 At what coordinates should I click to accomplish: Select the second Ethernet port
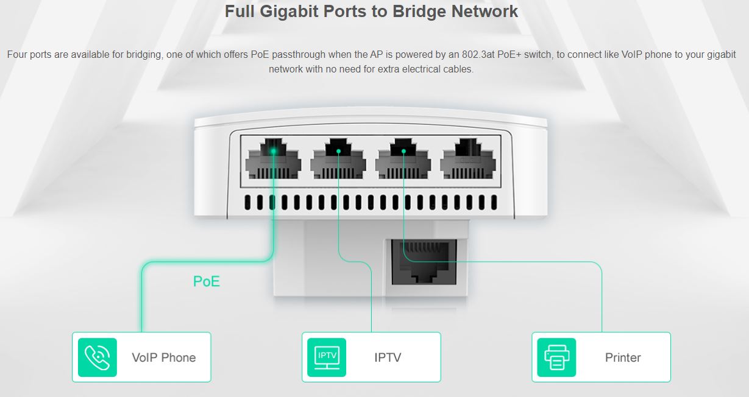point(338,158)
